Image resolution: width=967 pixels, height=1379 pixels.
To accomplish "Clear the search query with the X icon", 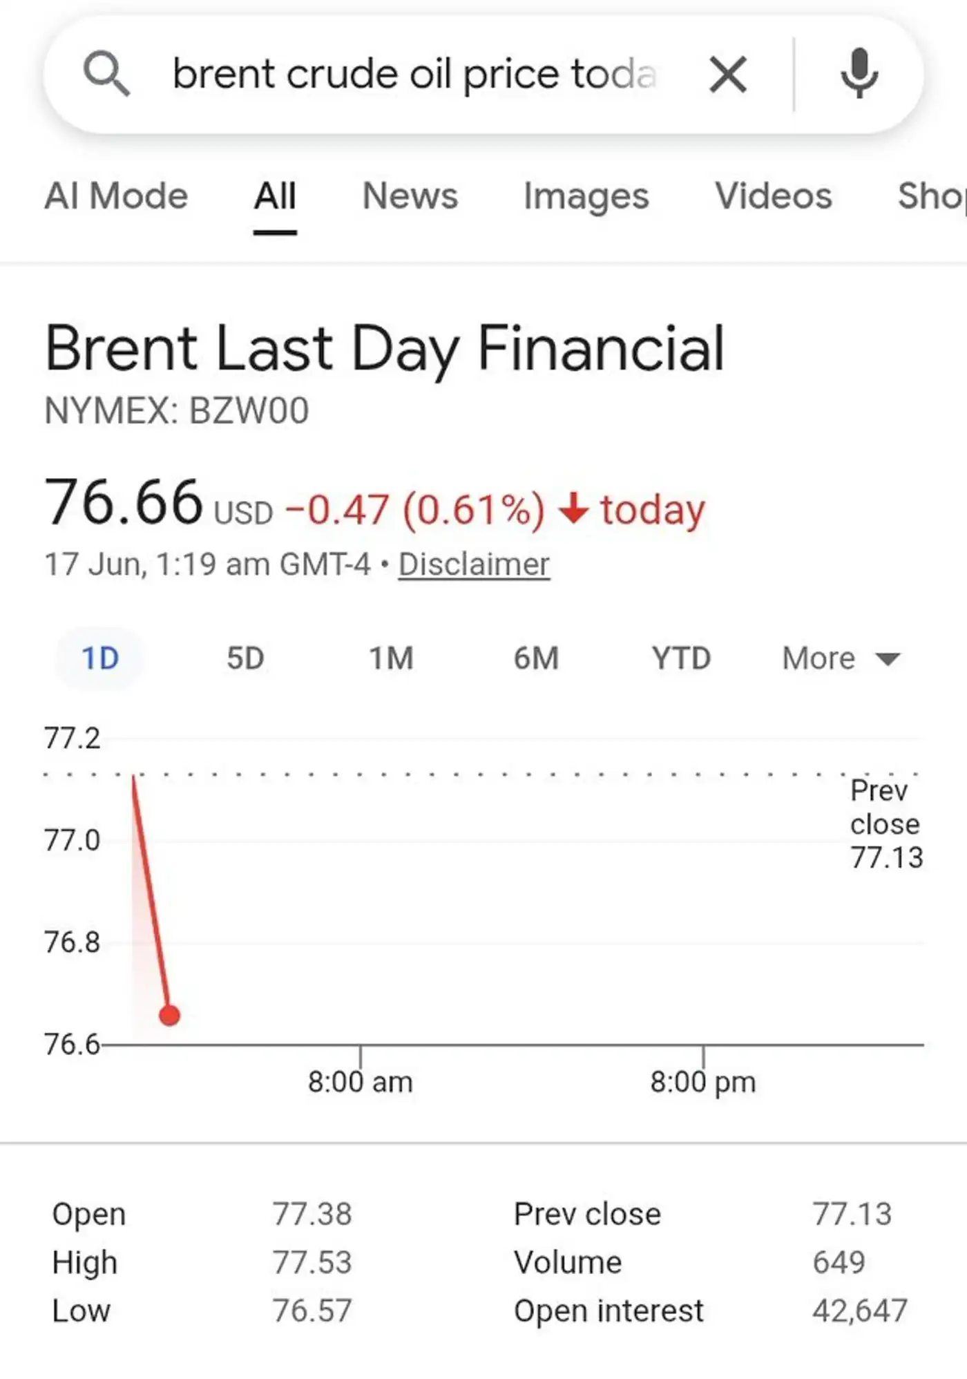I will [728, 75].
